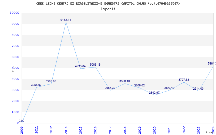
Task: Click the 7000 y-axis tick label
Action: pos(15,46)
